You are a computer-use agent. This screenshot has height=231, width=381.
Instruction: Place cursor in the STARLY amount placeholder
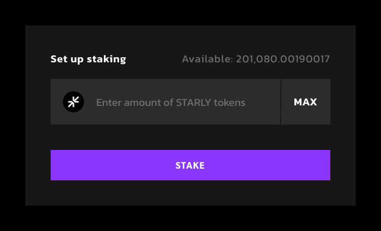[171, 102]
